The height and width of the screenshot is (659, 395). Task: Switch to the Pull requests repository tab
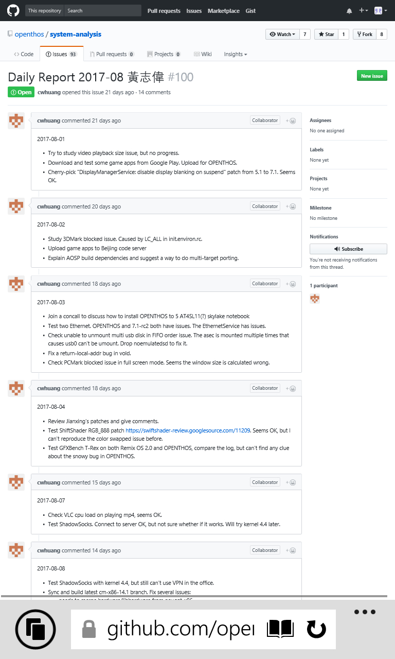(111, 54)
